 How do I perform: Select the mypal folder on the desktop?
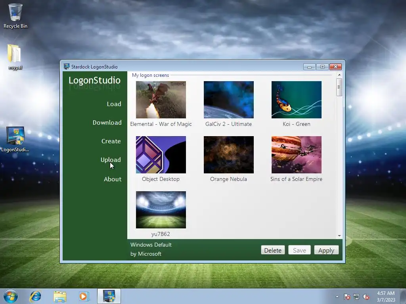click(15, 57)
